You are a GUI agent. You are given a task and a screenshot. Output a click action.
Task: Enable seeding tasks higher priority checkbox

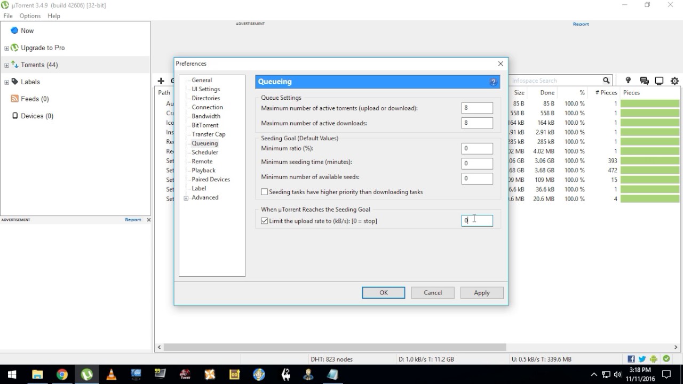click(x=265, y=192)
